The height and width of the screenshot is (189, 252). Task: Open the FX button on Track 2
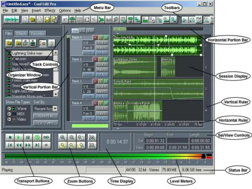(102, 75)
